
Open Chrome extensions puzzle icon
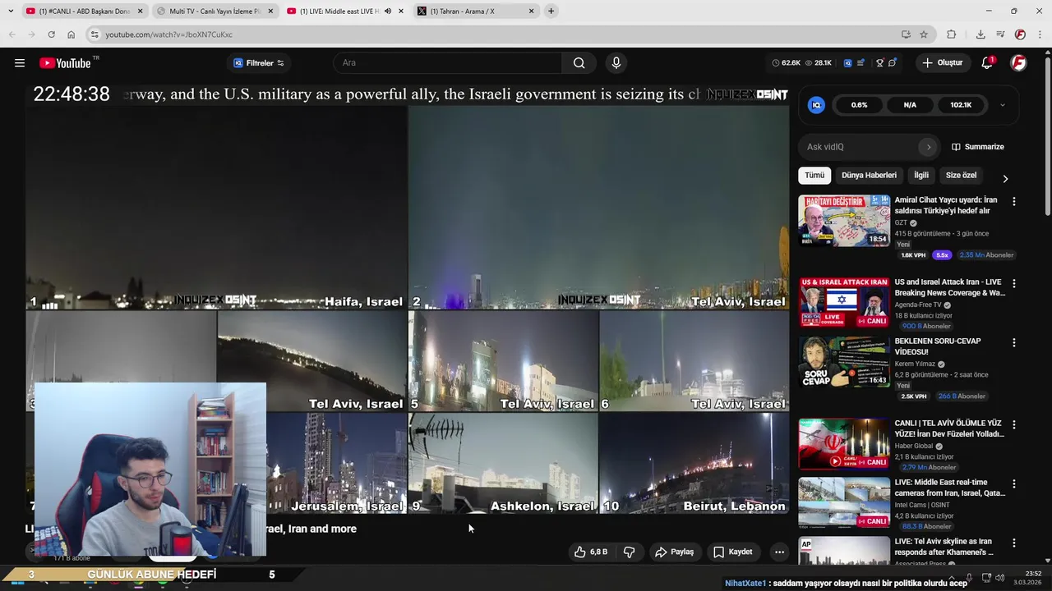point(951,34)
